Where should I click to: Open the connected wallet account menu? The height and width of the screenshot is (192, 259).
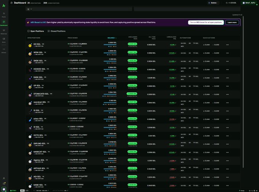pos(249,3)
